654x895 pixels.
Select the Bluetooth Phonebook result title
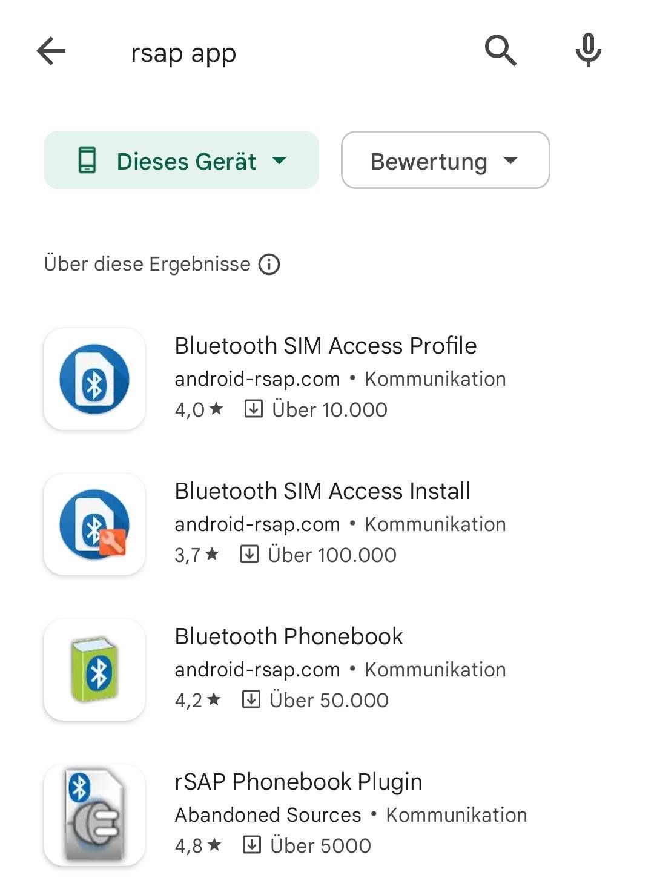pos(289,636)
